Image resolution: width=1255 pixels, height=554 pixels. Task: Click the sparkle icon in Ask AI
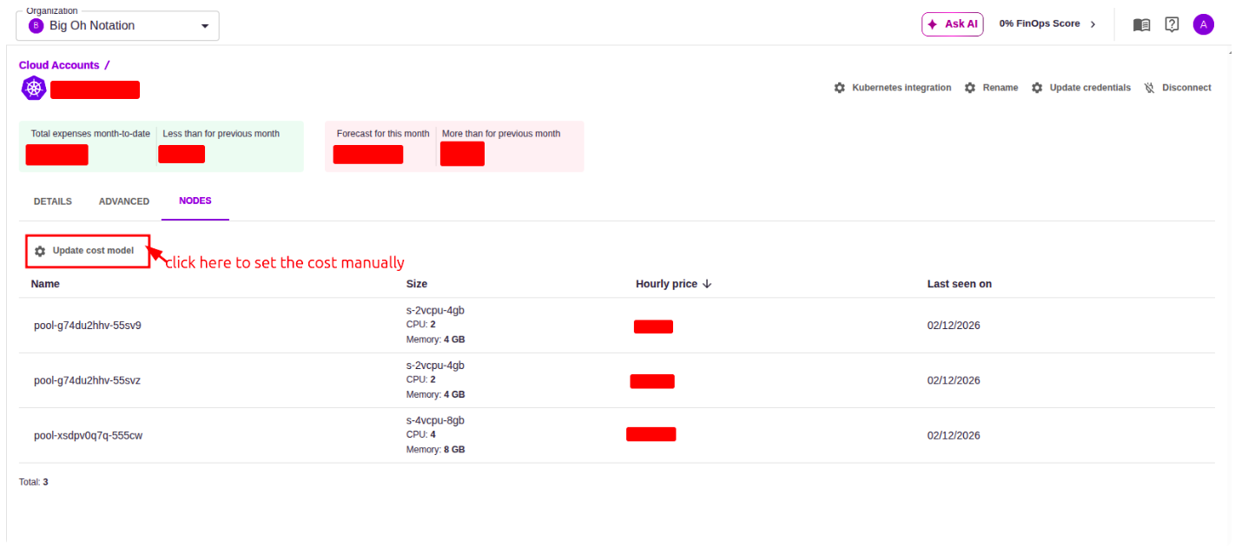coord(933,24)
